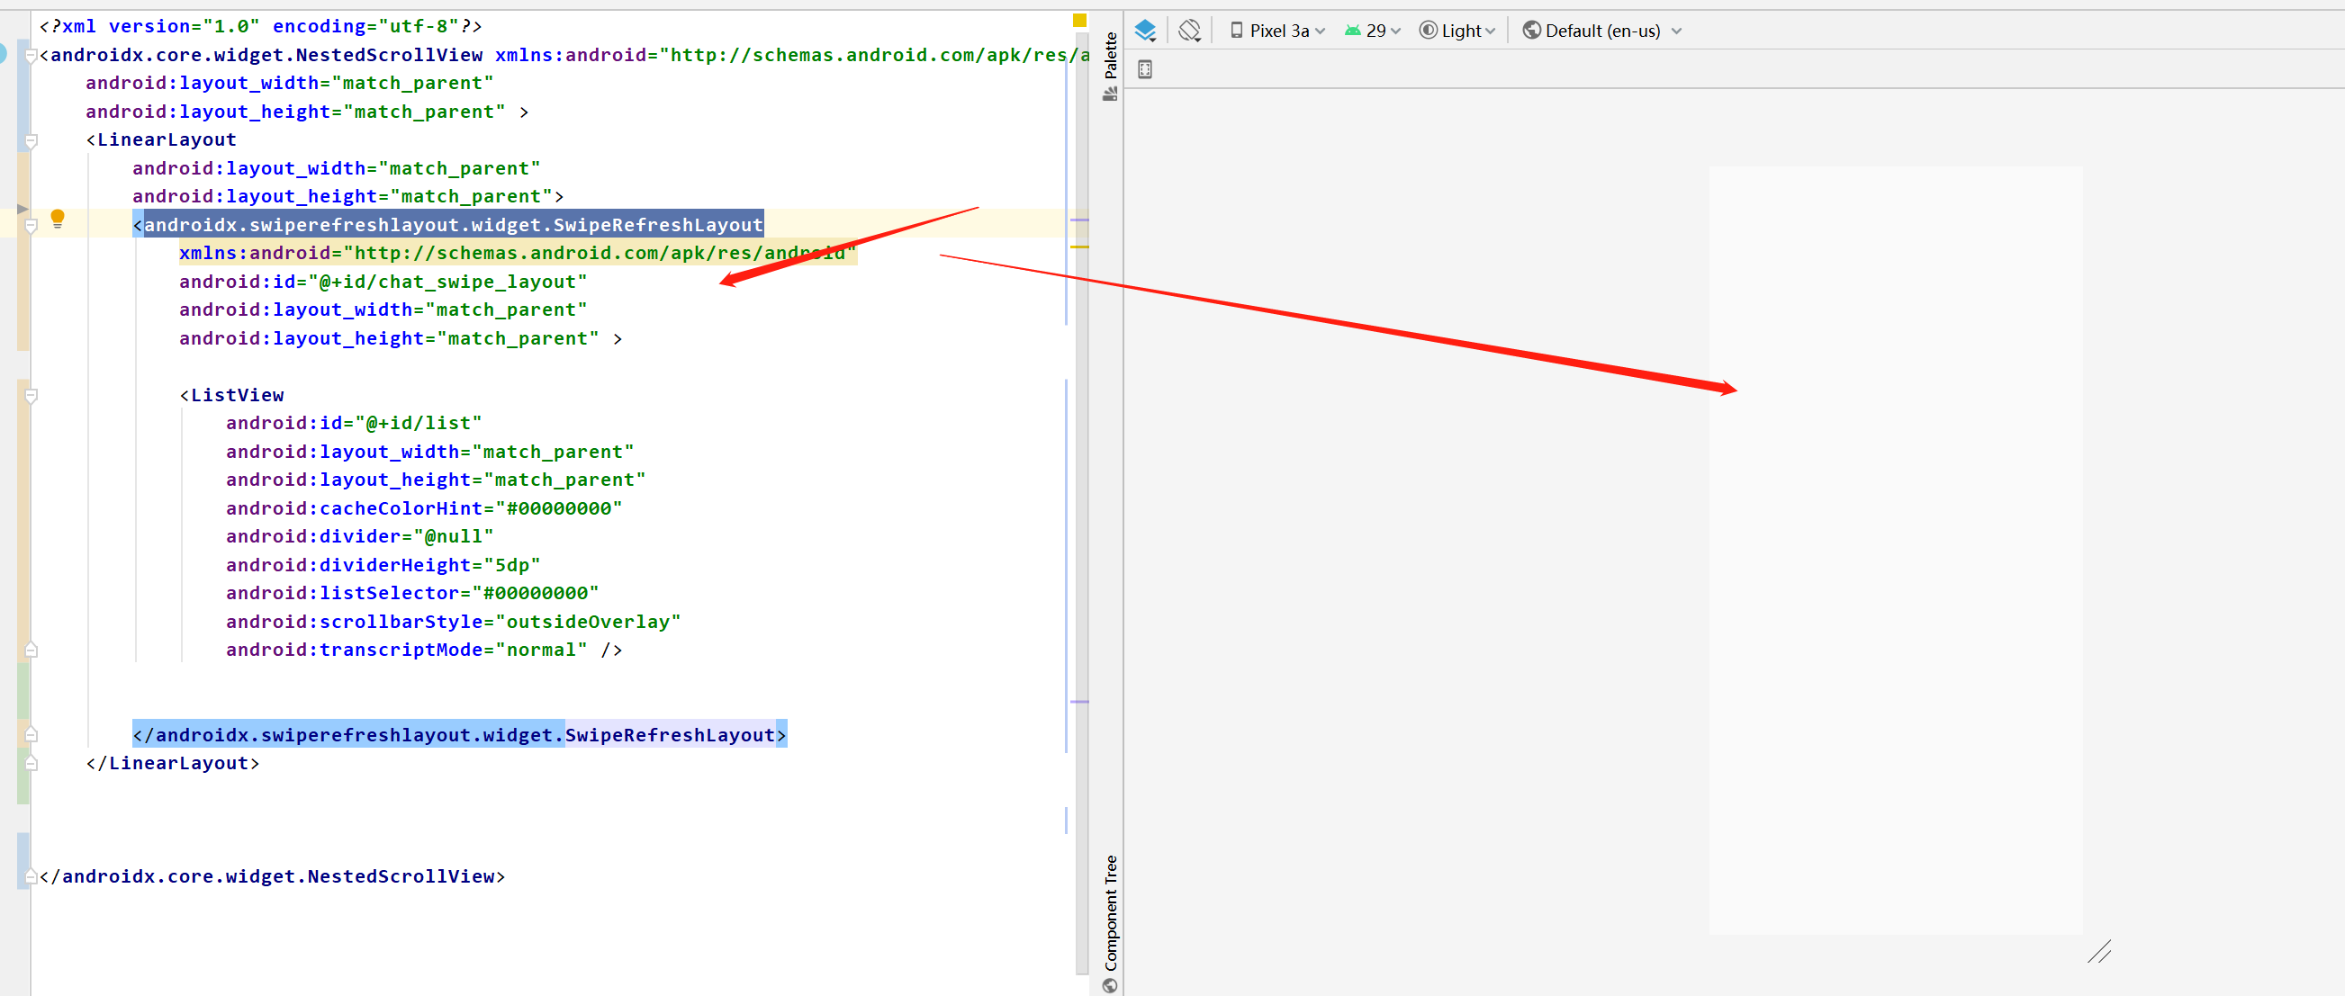Open the design surface layers selector
The image size is (2345, 996).
coord(1145,31)
